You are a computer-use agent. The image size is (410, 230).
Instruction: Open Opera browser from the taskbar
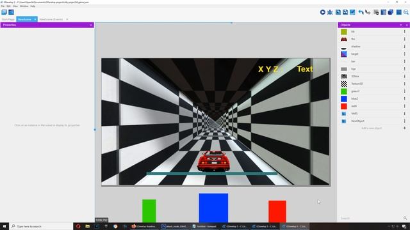pyautogui.click(x=78, y=226)
